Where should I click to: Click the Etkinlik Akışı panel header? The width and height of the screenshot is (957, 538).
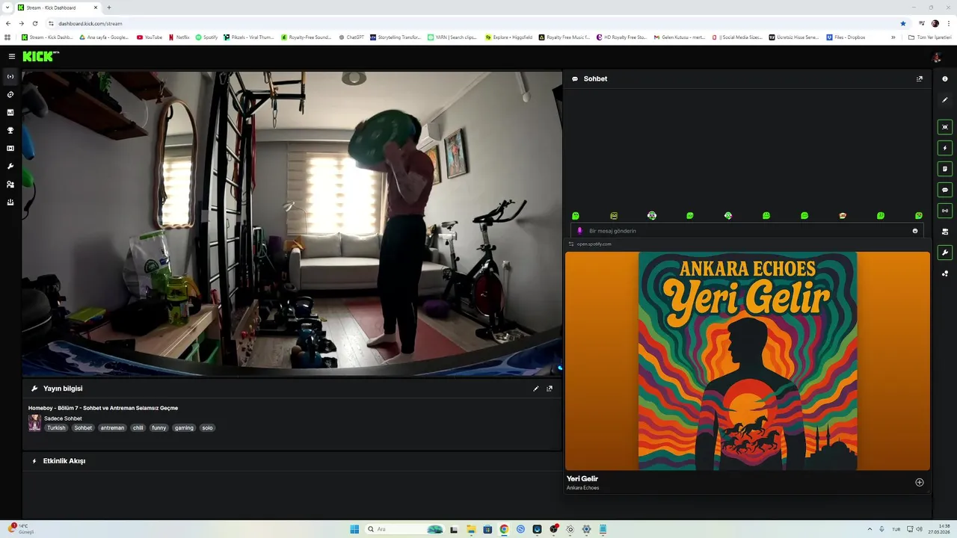click(292, 461)
